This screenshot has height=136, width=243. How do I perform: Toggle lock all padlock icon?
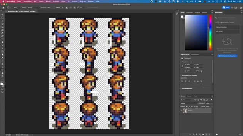click(x=197, y=107)
